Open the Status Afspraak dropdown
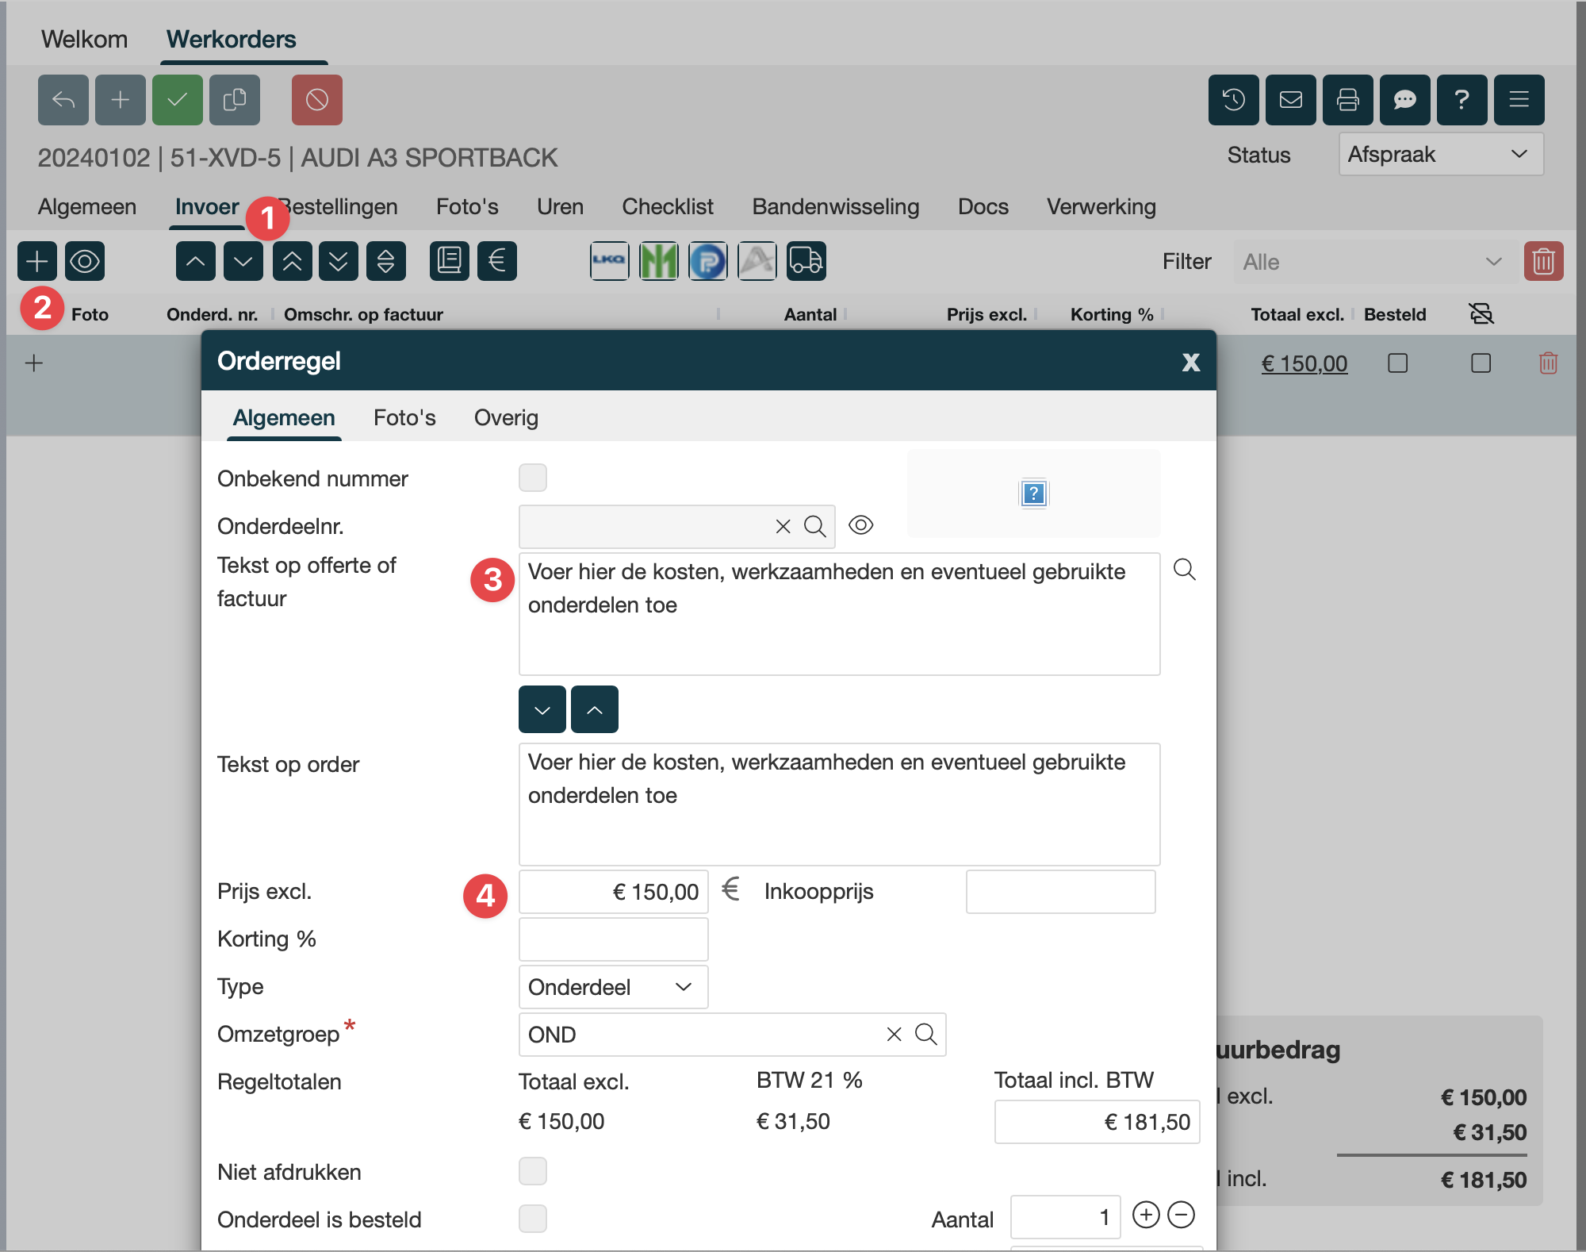 pos(1440,154)
